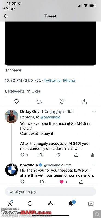Retweet the main tweet
This screenshot has width=101, height=218.
[x=39, y=102]
